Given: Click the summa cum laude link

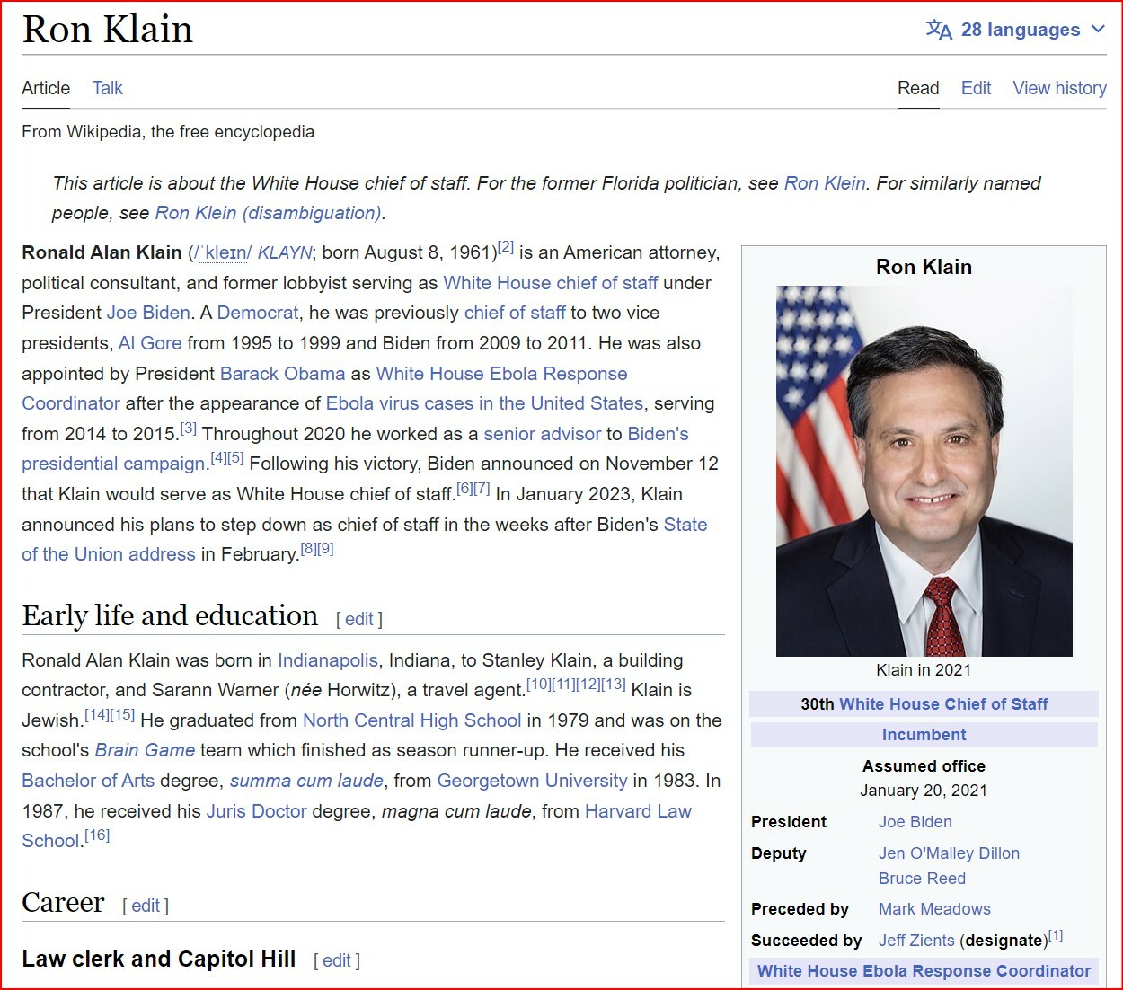Looking at the screenshot, I should point(306,781).
